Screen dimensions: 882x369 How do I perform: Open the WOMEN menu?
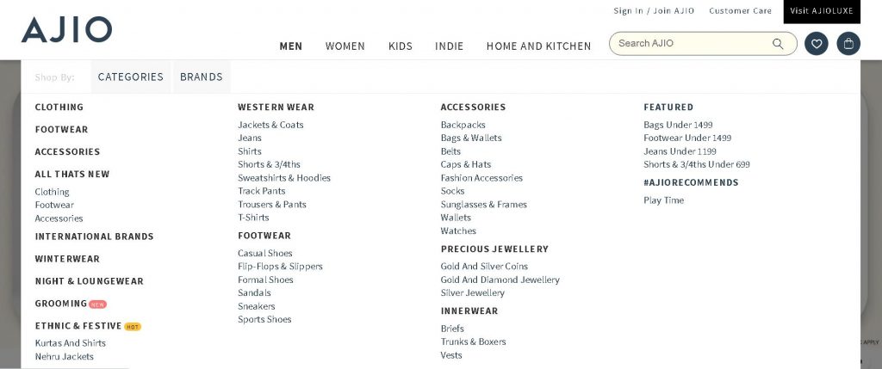(345, 46)
